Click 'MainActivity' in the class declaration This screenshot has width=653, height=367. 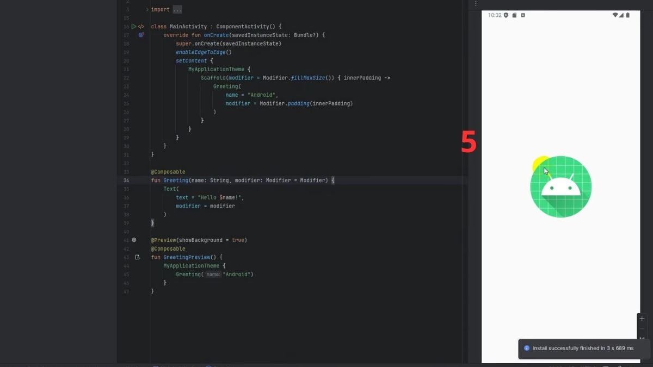click(x=188, y=26)
